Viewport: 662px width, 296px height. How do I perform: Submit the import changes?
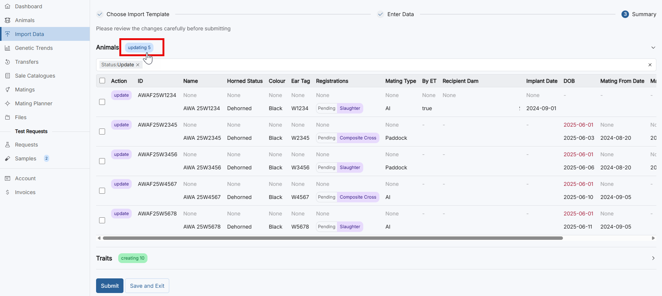[x=110, y=286]
